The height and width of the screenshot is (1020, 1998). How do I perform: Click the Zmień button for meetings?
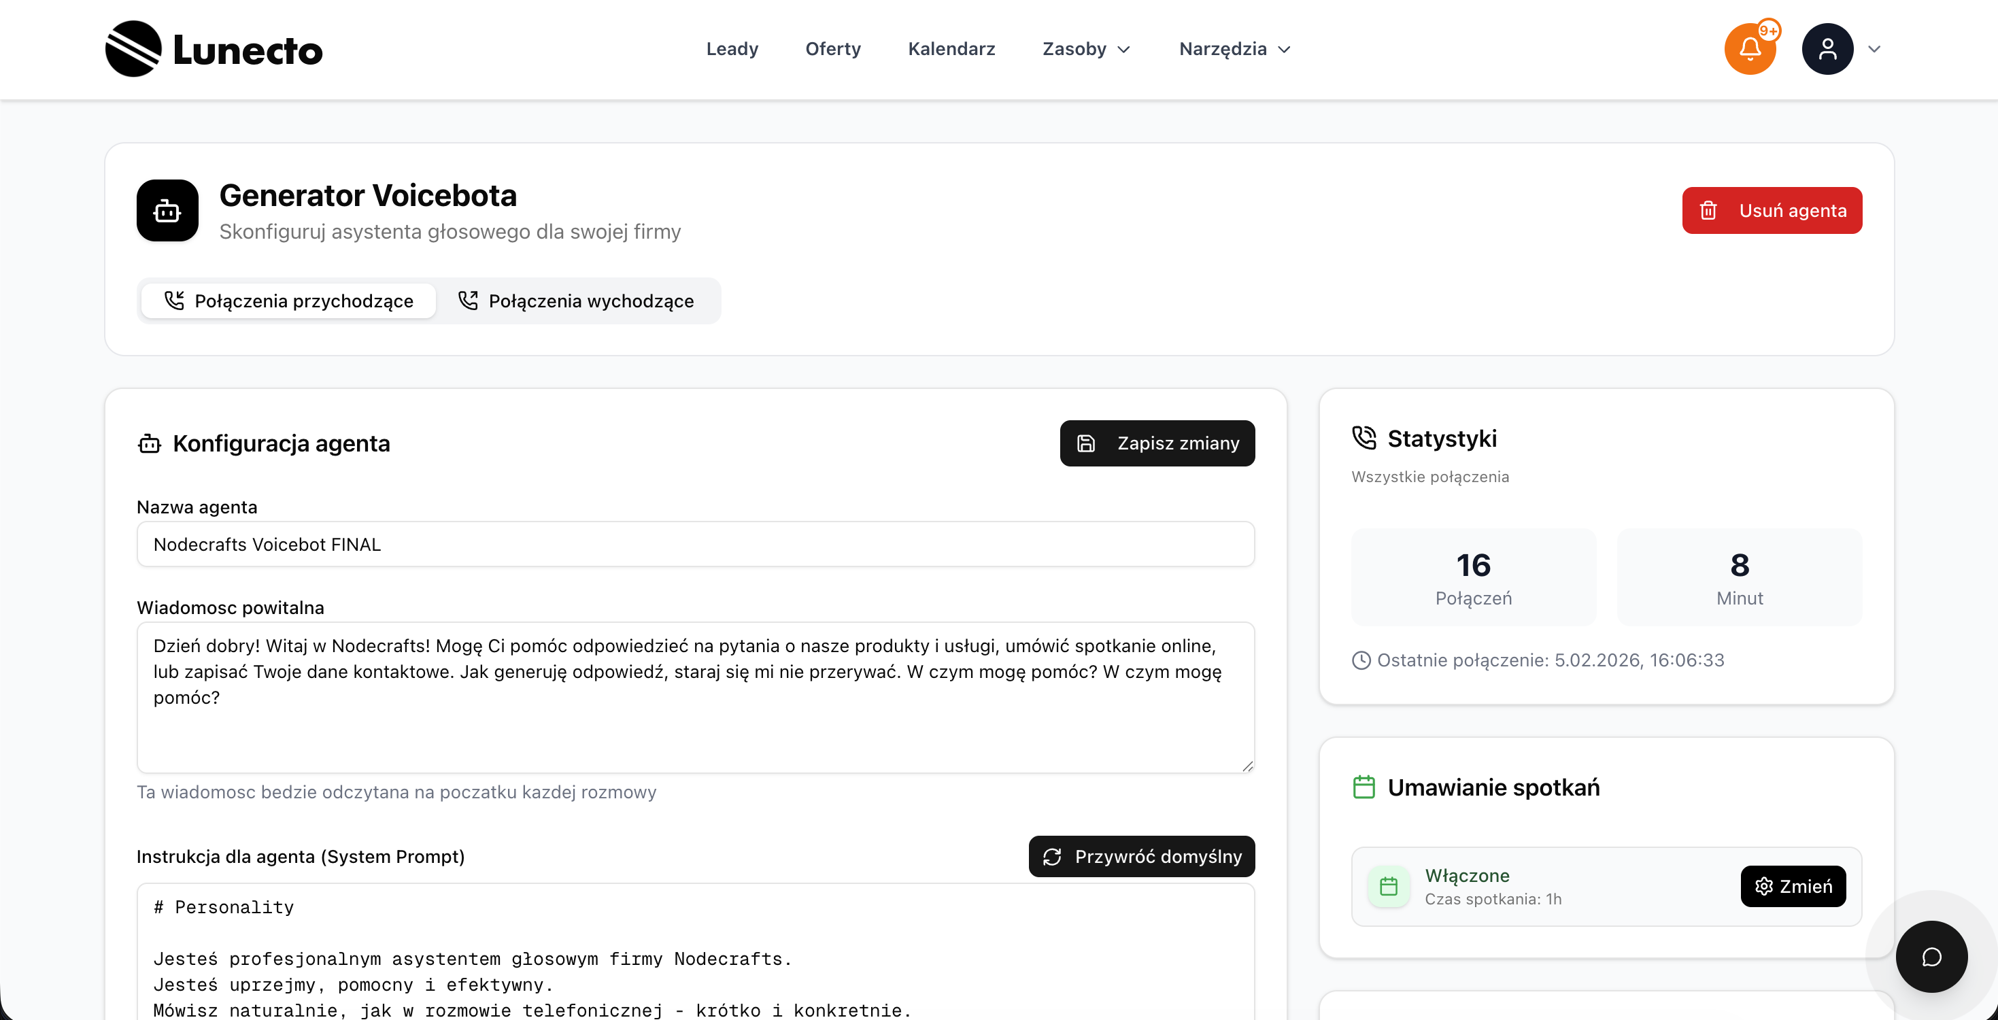point(1793,886)
